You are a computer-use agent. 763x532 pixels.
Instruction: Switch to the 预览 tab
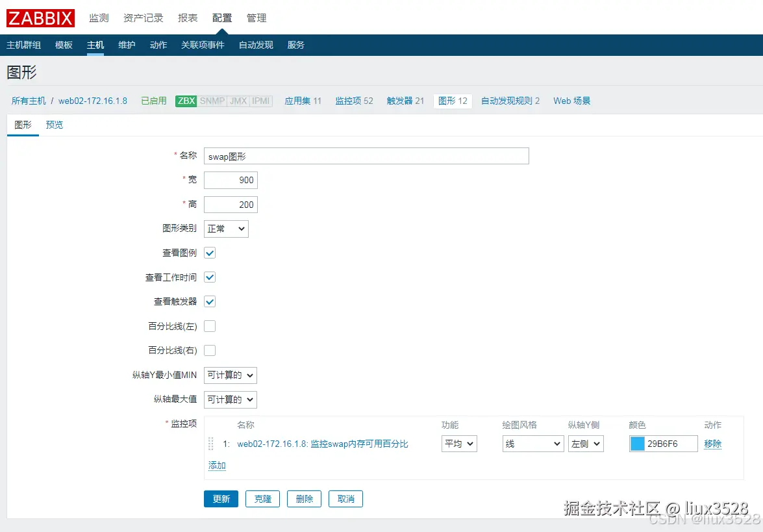click(55, 125)
